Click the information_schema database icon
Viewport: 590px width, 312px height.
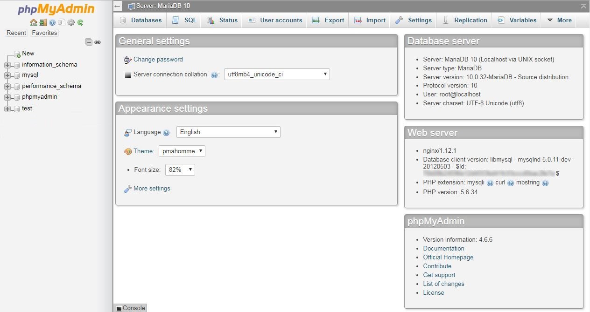[x=17, y=65]
